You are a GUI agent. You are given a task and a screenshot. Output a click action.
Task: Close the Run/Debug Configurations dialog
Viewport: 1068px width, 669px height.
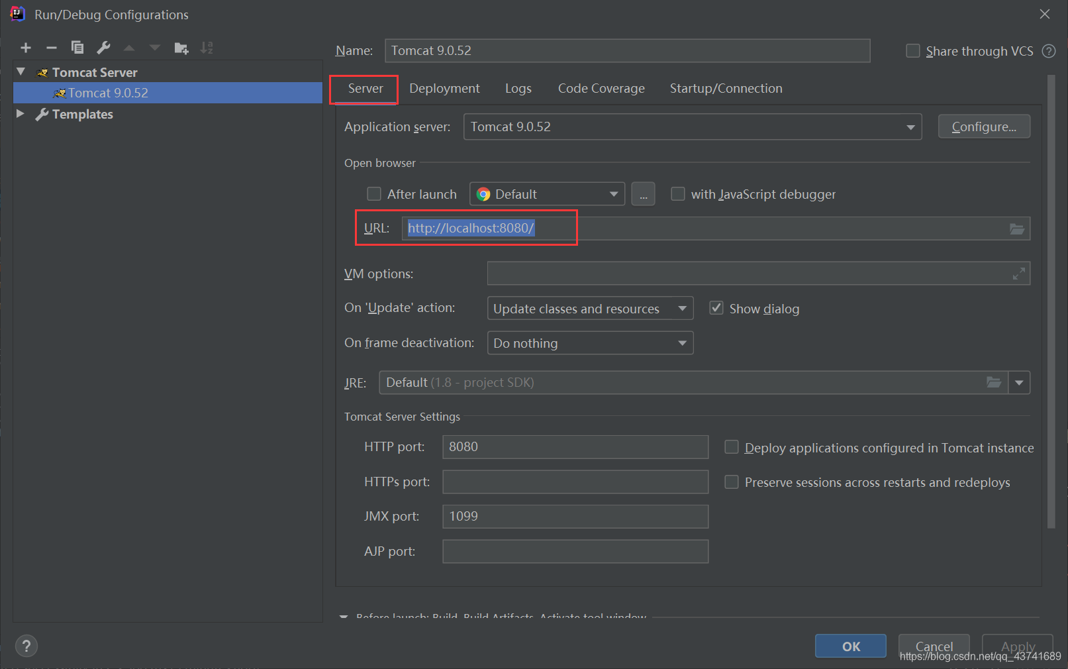point(1045,14)
